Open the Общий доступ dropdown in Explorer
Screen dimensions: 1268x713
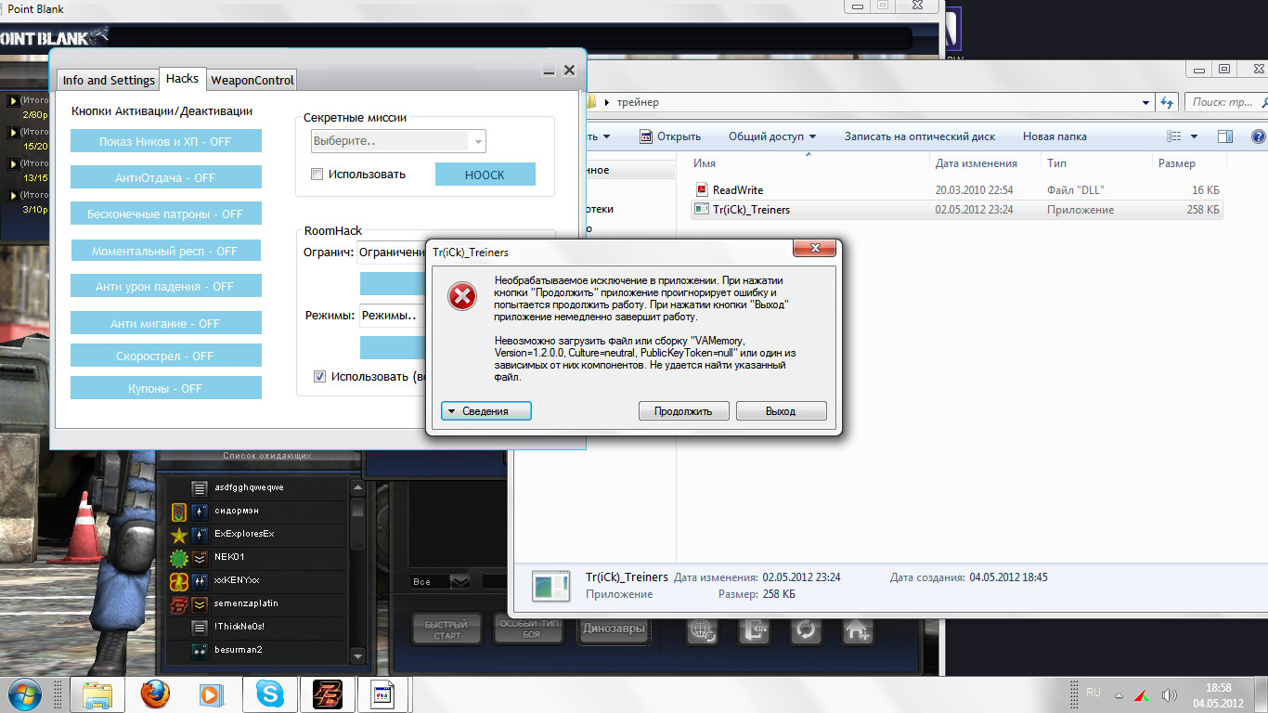click(772, 136)
